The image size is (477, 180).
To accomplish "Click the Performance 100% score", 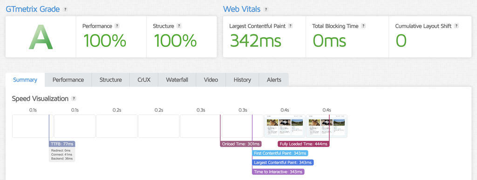I will point(104,40).
